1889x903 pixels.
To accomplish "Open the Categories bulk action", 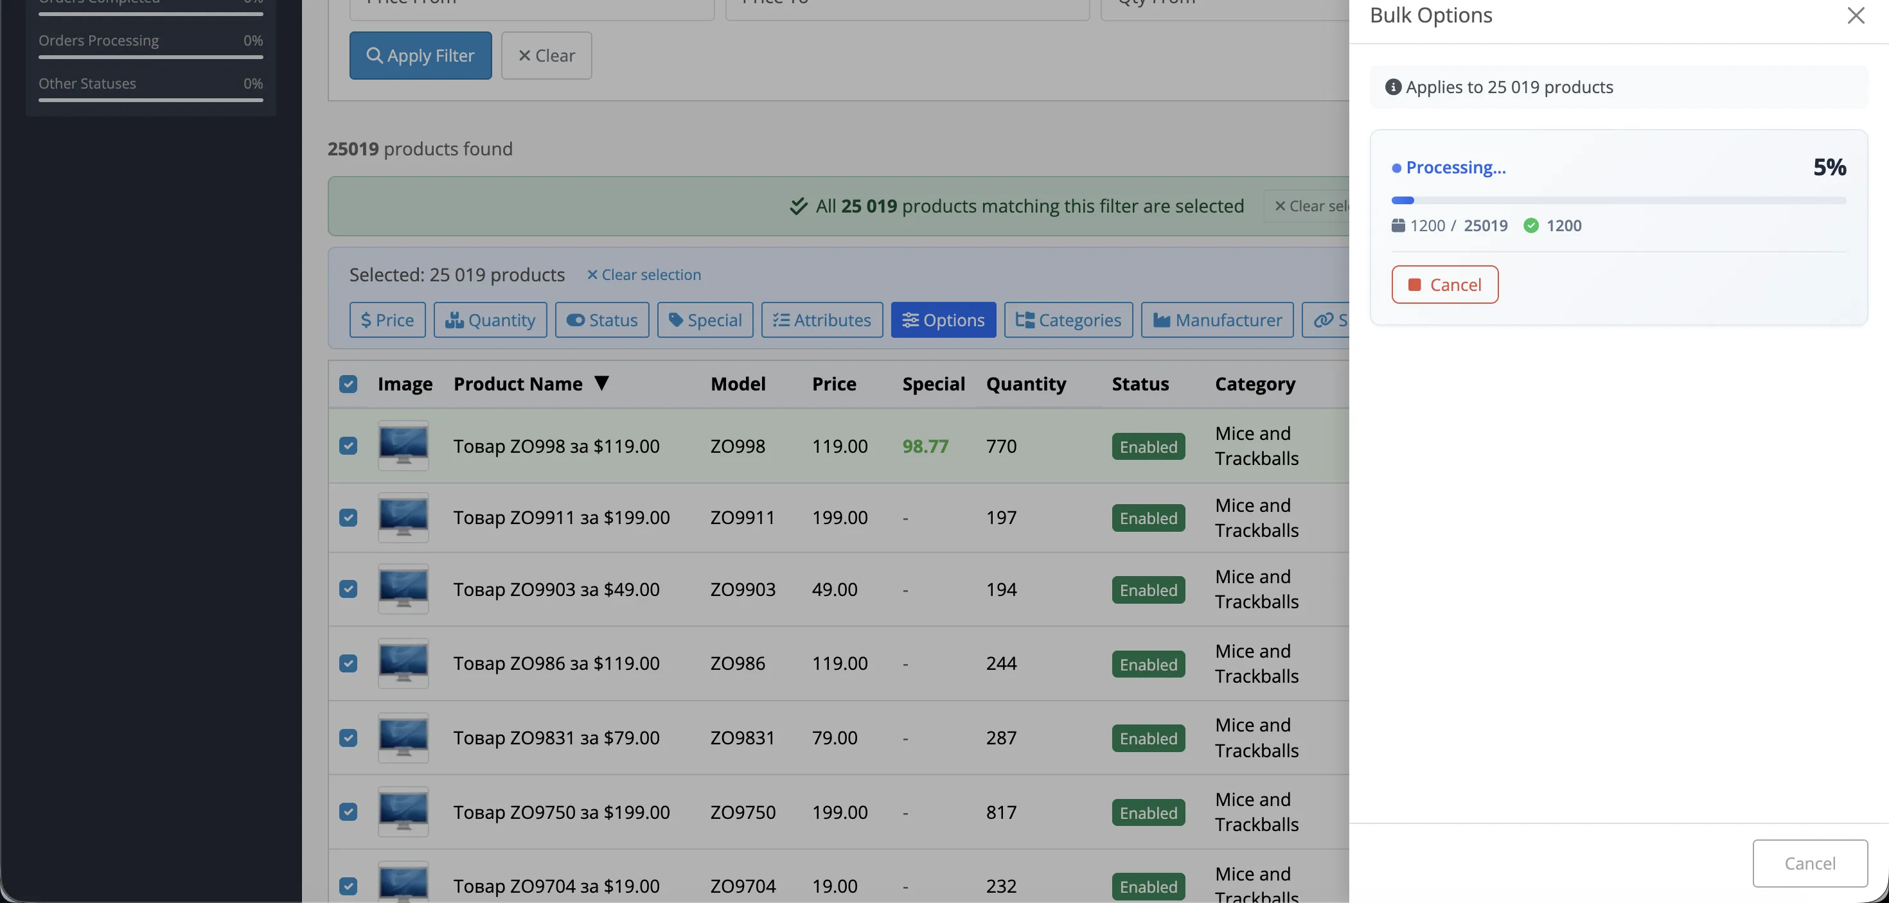I will 1069,320.
